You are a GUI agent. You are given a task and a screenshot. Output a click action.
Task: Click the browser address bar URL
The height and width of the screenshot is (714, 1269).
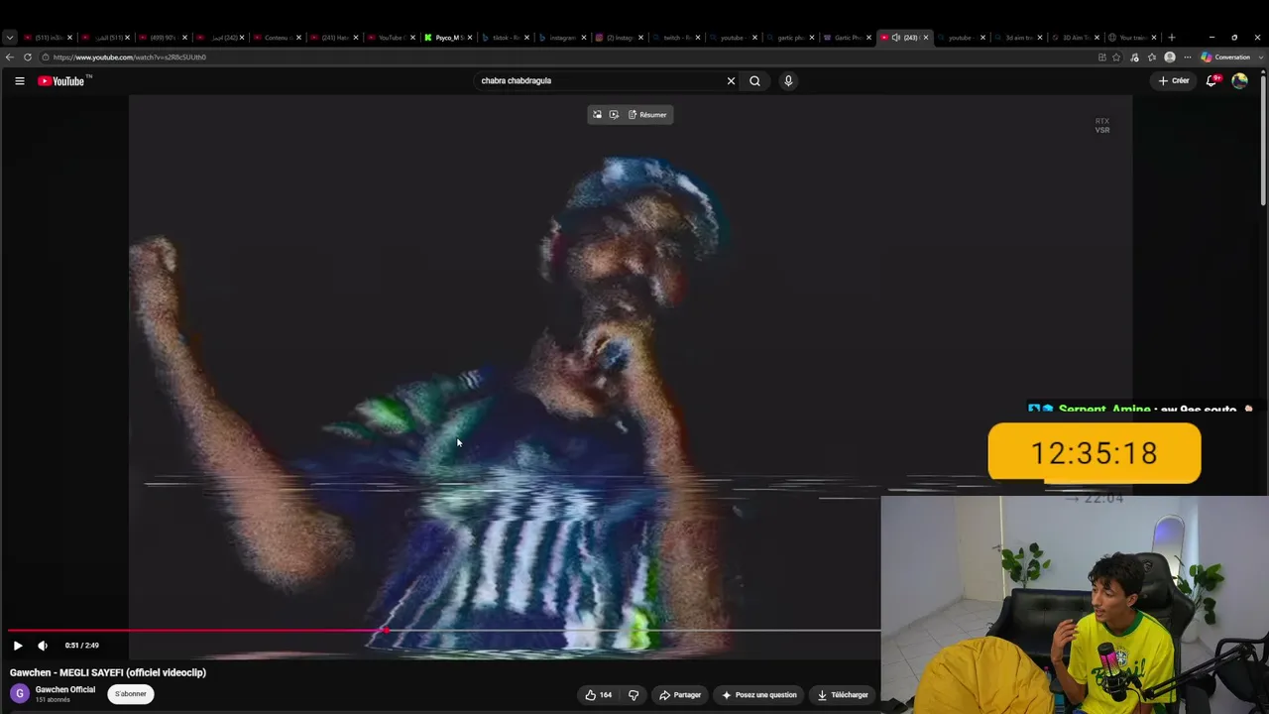point(130,58)
